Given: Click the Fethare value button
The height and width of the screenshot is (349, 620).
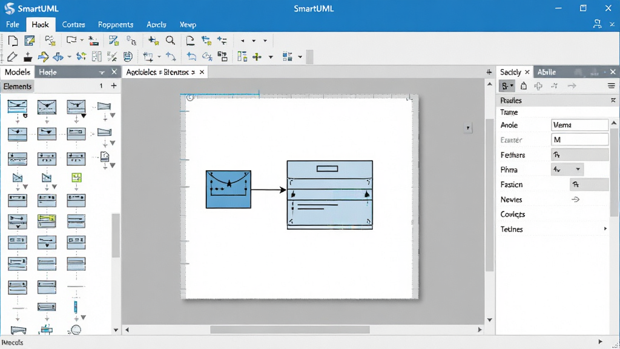Looking at the screenshot, I should [579, 155].
